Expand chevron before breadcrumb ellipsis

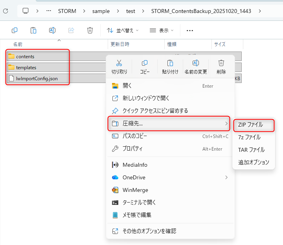coord(37,11)
